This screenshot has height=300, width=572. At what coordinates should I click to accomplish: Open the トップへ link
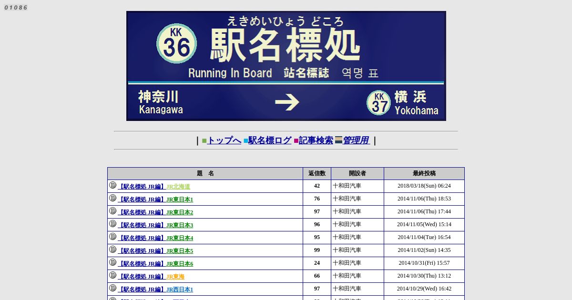224,140
